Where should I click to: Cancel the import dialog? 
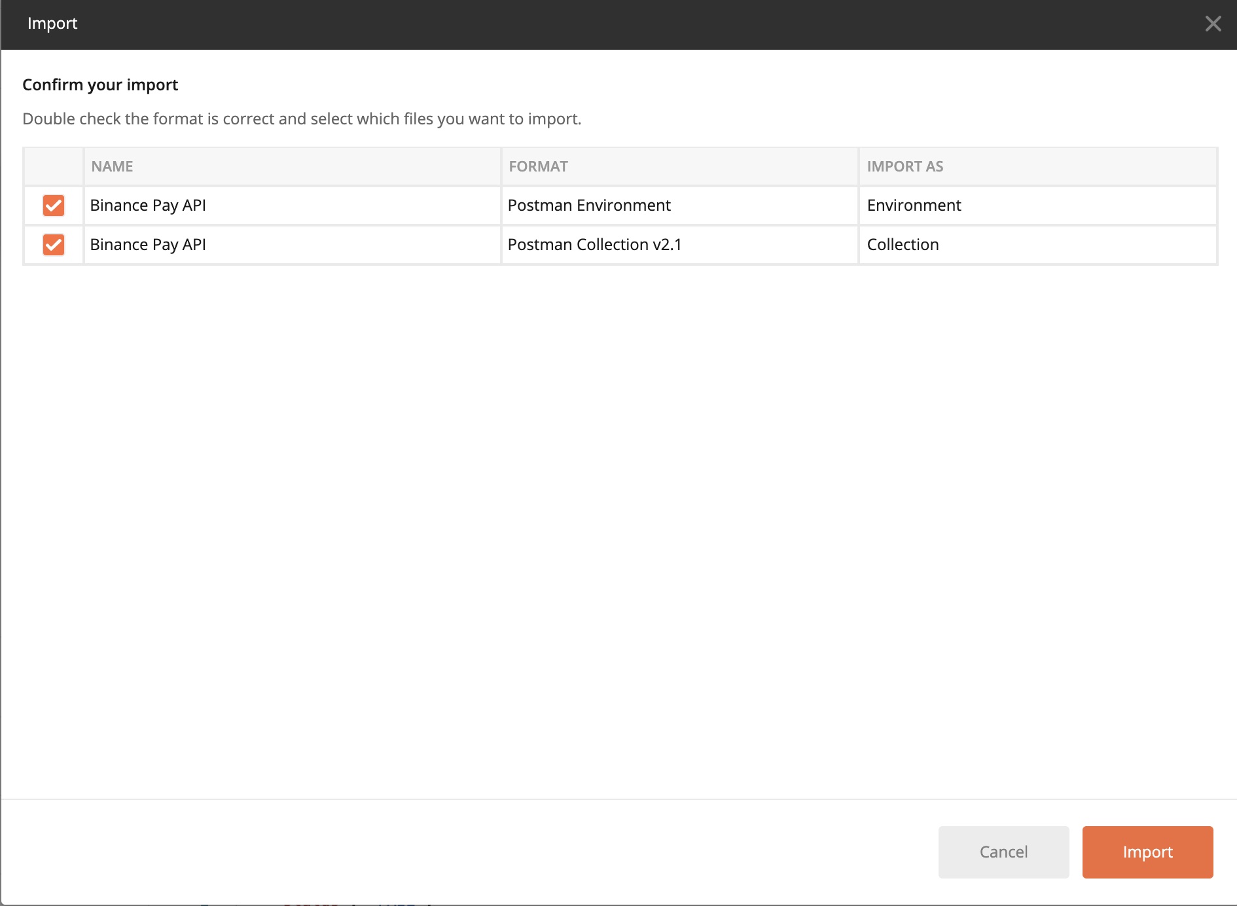pos(1003,852)
